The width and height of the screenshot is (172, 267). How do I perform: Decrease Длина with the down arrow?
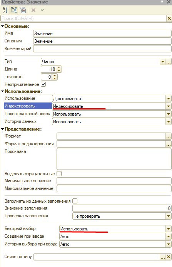click(59, 71)
